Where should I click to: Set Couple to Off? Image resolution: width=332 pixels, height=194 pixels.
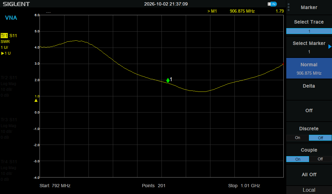tap(320, 159)
